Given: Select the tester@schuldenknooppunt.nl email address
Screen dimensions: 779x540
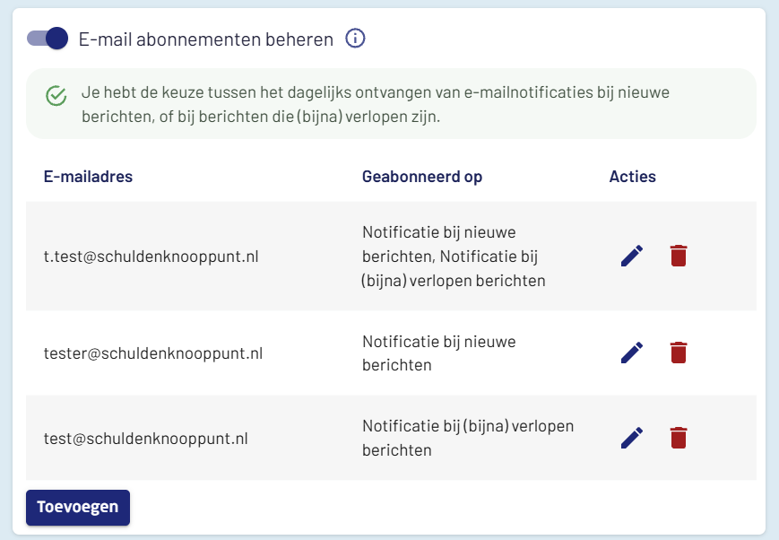Looking at the screenshot, I should [x=153, y=353].
